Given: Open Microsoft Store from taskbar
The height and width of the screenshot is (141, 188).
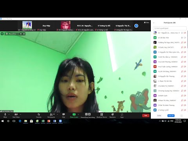Looking at the screenshot, I should 31,121.
